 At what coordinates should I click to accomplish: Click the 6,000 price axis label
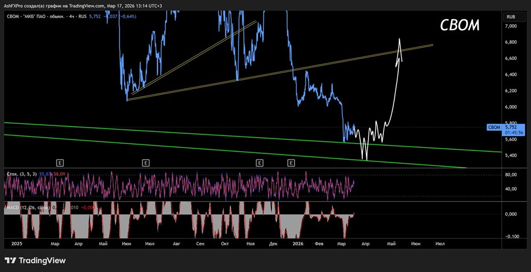coord(510,107)
